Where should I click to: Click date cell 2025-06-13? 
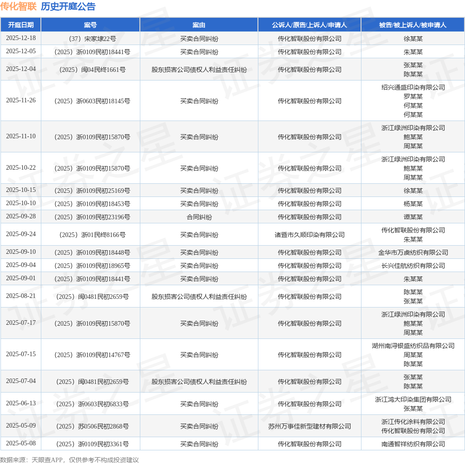(21, 403)
